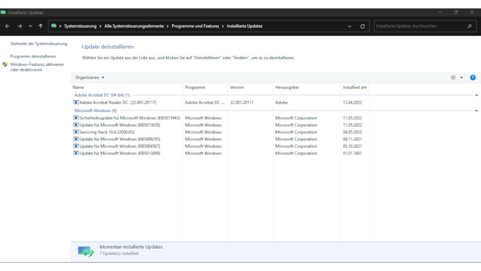
Task: Open Windows-Features aktivieren oder deaktivieren
Action: [37, 67]
